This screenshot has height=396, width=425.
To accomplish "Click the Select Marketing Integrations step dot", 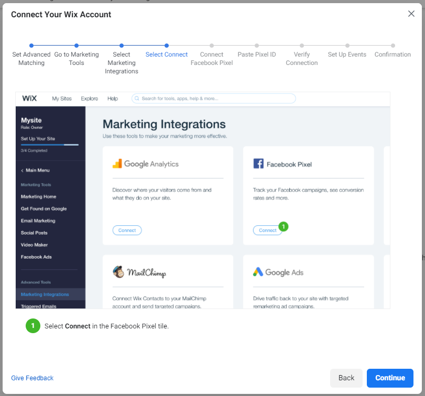I will click(122, 46).
